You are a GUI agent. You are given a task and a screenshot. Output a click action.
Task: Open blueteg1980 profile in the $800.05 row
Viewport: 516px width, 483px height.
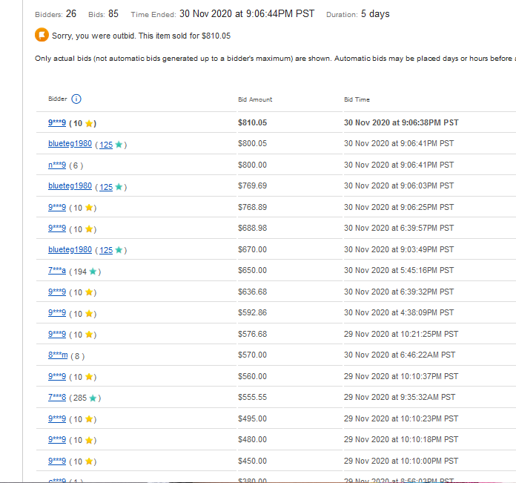pos(70,144)
